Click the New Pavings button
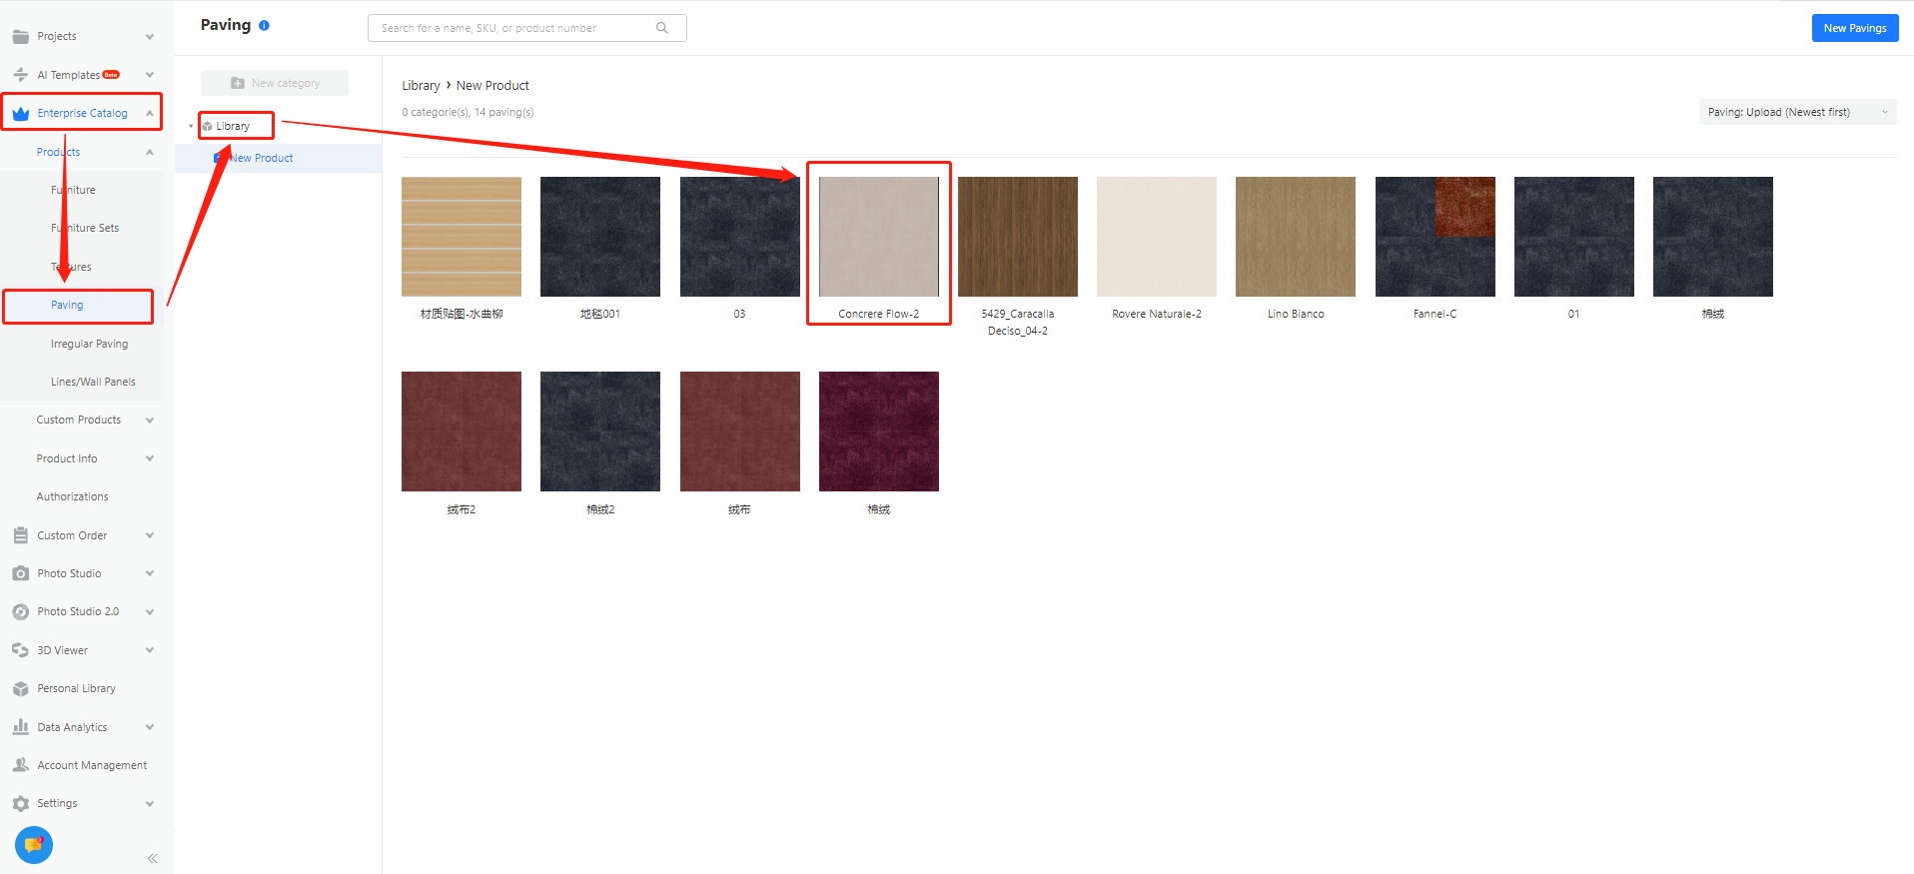 pyautogui.click(x=1854, y=28)
